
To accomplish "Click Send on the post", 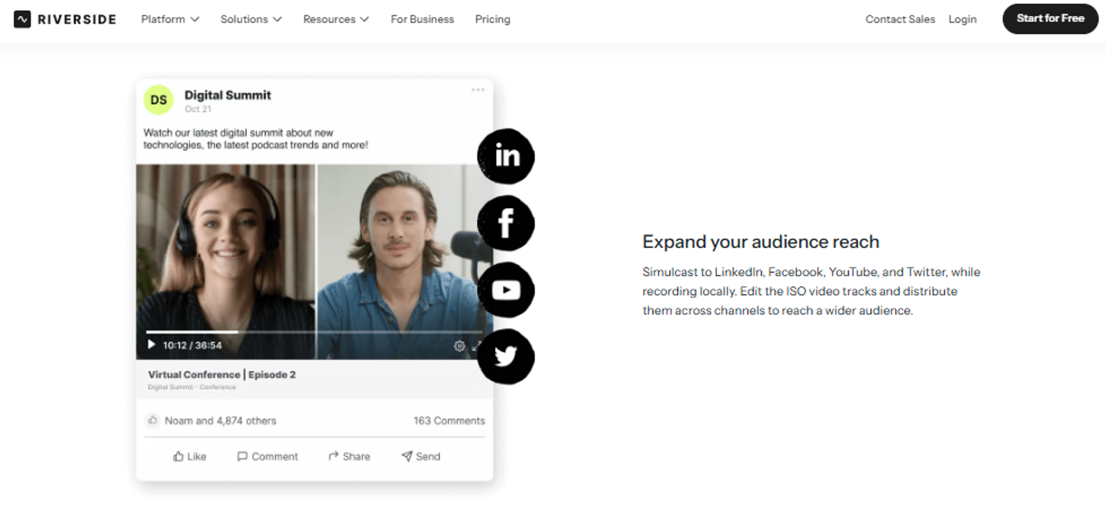I will (x=421, y=456).
